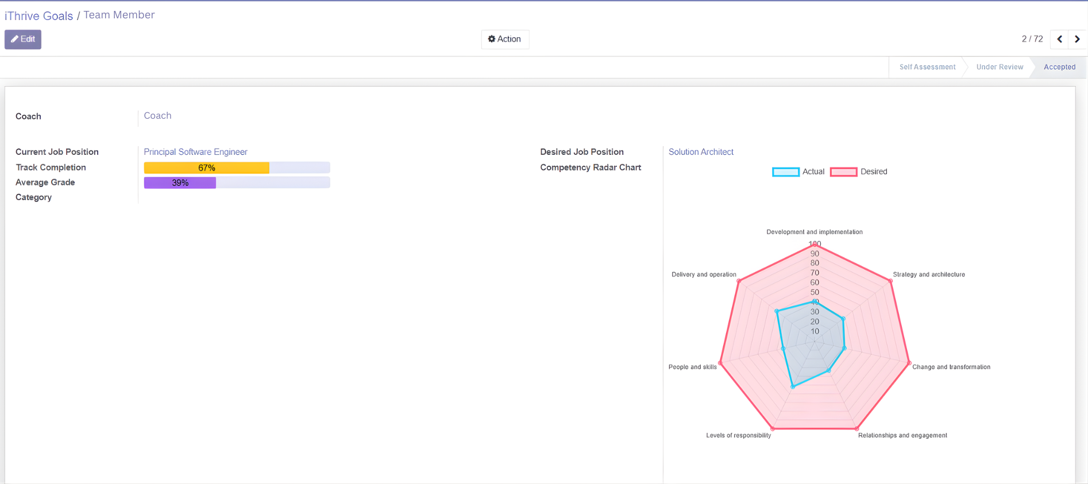Click Desired point at Change and transformation
Screen dimensions: 1088x484
pos(909,362)
